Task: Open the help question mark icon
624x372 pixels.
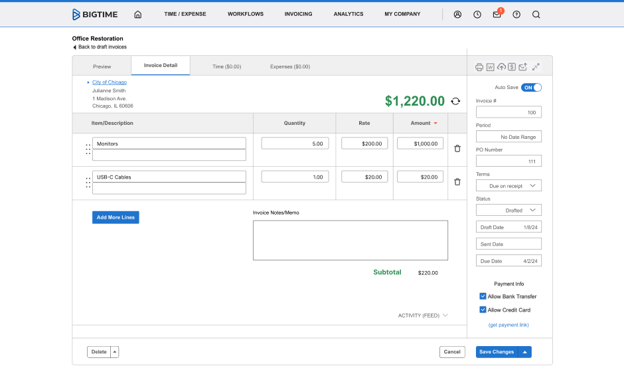Action: coord(516,15)
